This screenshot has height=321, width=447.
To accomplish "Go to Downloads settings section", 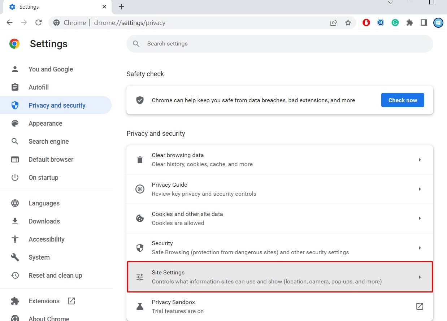I will (44, 221).
